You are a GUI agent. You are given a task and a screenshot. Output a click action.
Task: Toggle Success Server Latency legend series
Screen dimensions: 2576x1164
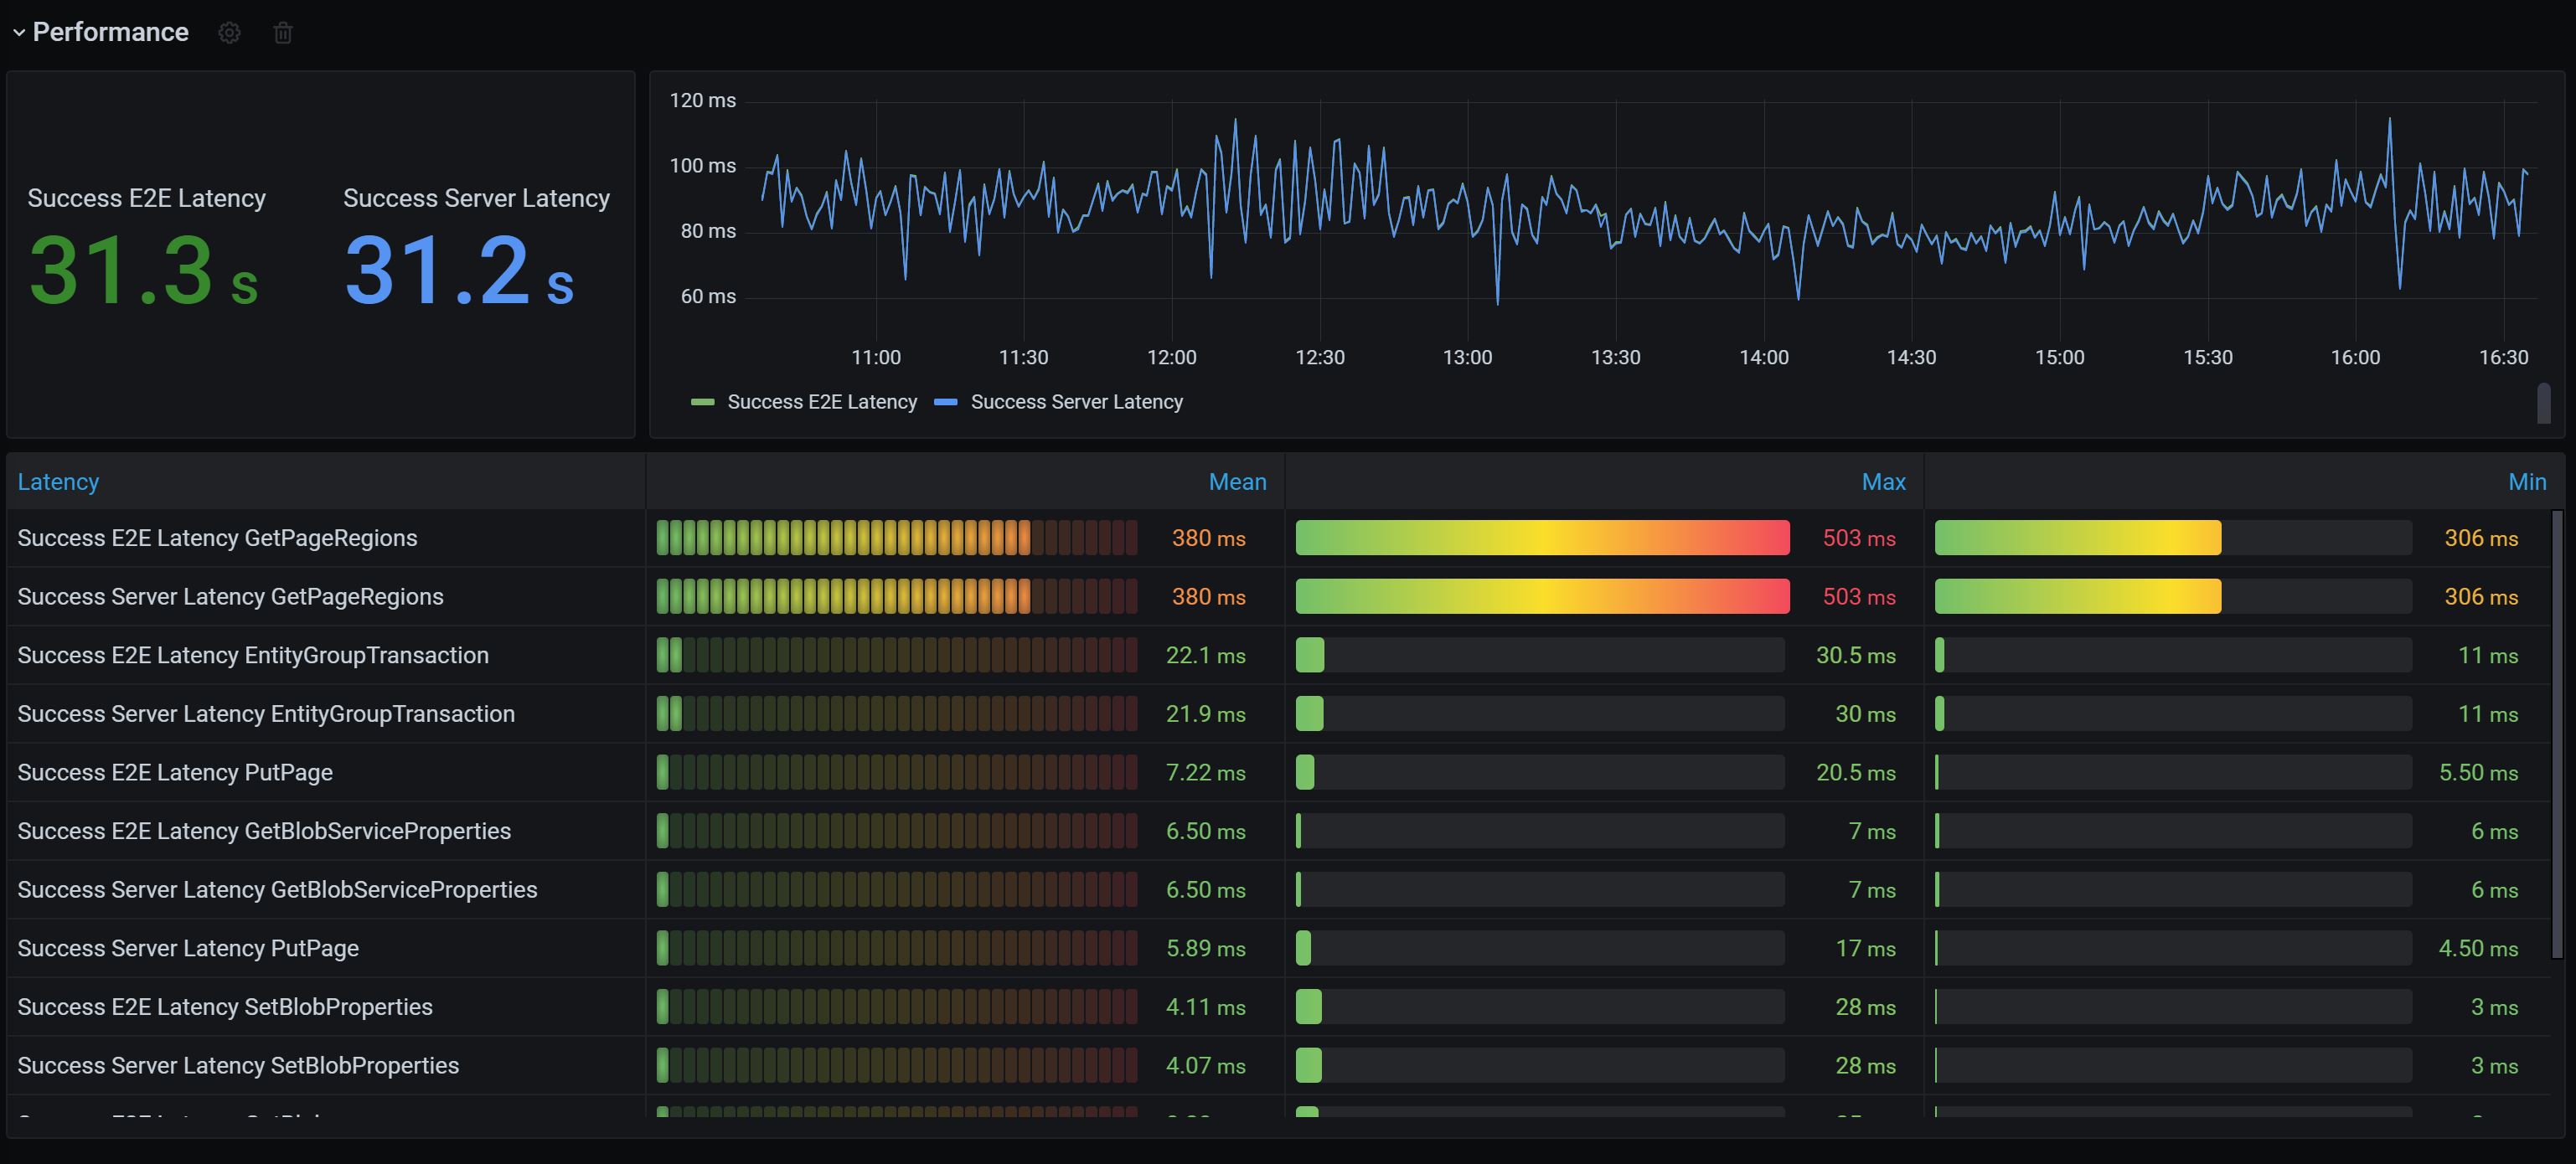tap(1076, 402)
